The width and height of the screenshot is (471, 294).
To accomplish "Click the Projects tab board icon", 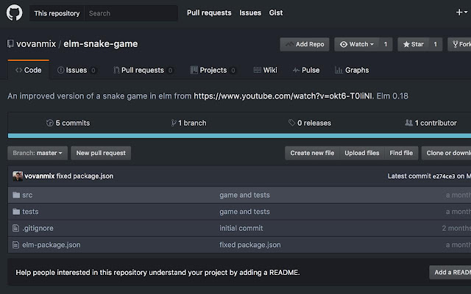I will (x=194, y=71).
